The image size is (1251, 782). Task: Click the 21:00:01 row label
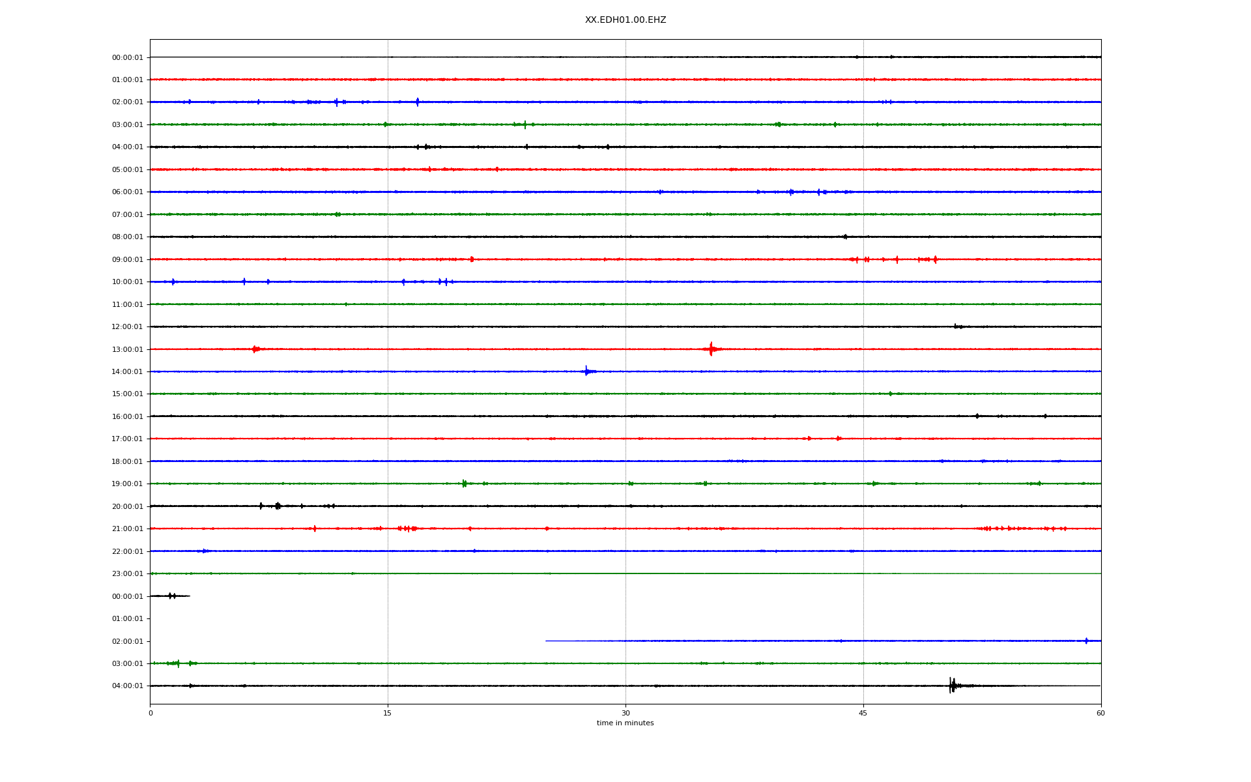point(127,529)
